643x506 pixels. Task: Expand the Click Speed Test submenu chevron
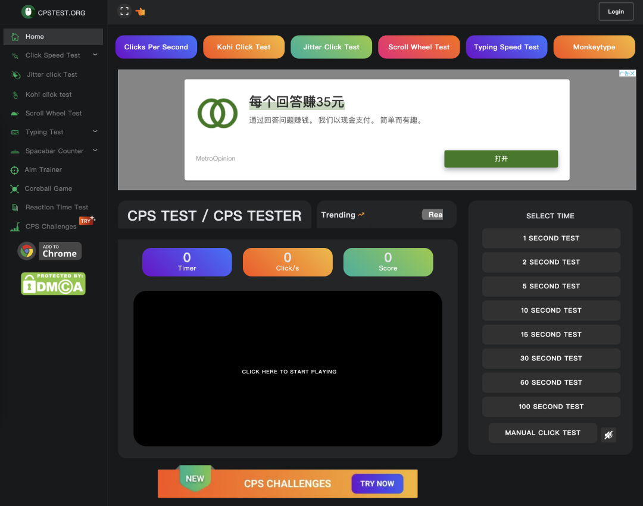[x=95, y=55]
